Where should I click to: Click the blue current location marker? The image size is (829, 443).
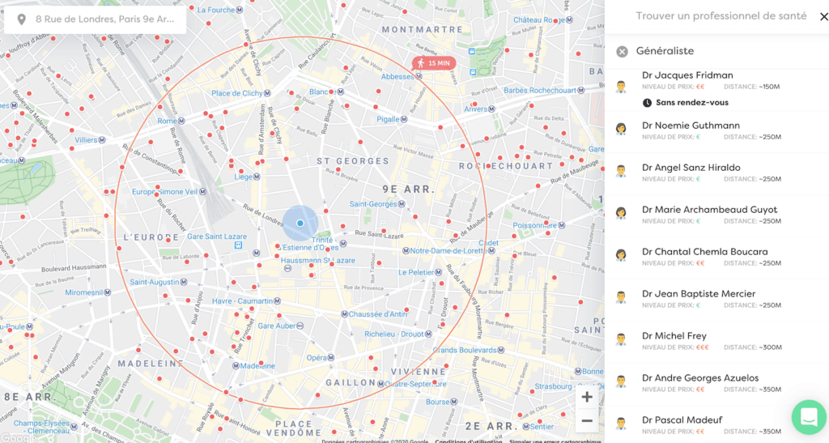(300, 223)
